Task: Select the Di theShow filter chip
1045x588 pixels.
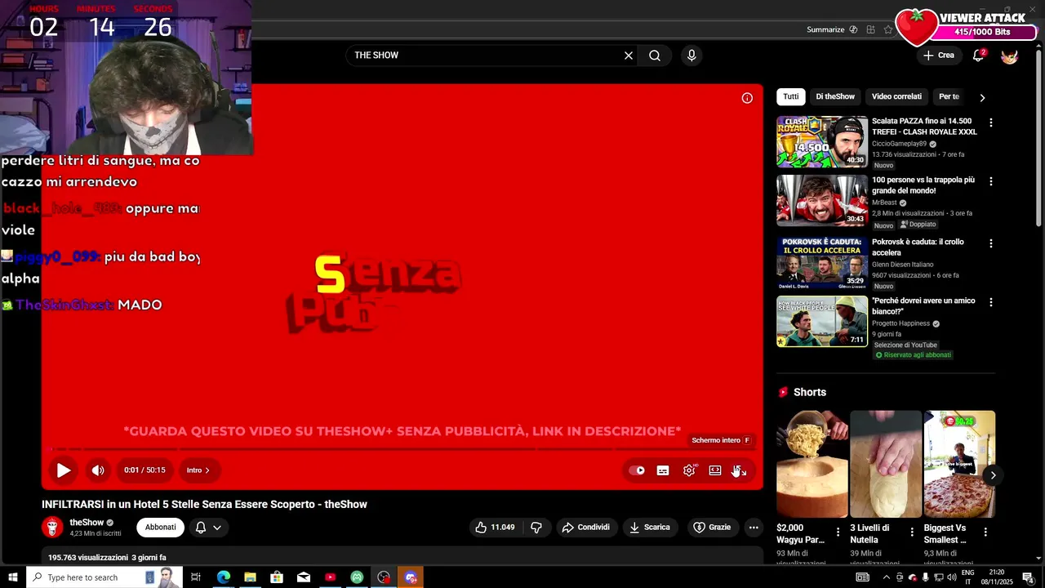Action: point(835,96)
